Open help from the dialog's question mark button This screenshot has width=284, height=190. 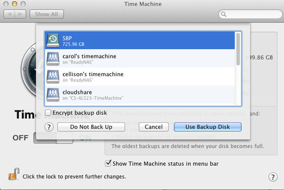49,127
